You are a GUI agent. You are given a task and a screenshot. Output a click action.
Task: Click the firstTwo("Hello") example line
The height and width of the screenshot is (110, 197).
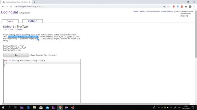[x=14, y=46]
